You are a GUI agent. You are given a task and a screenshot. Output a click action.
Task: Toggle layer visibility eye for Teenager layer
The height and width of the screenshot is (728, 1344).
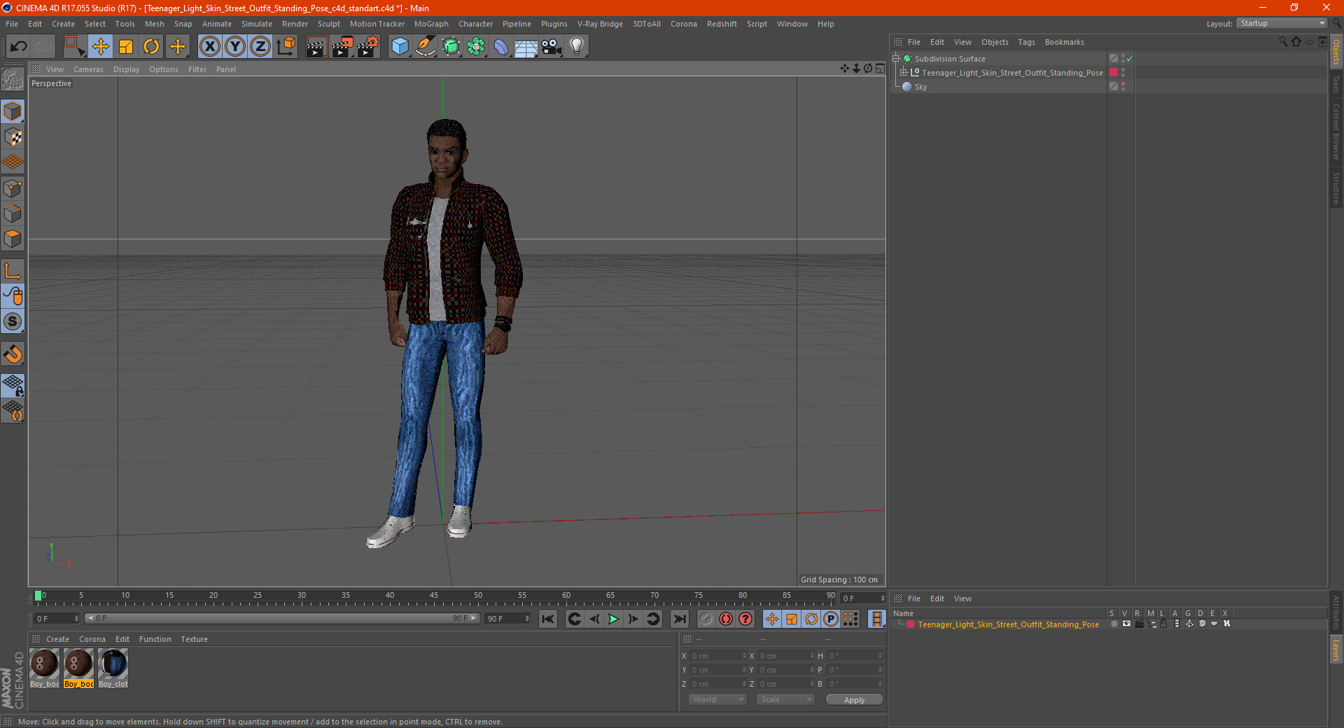[x=1126, y=624]
